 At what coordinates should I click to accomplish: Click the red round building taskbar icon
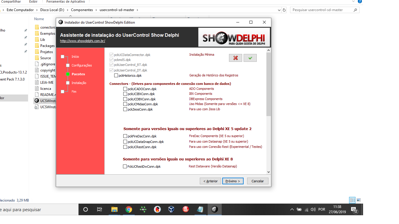tap(186, 209)
